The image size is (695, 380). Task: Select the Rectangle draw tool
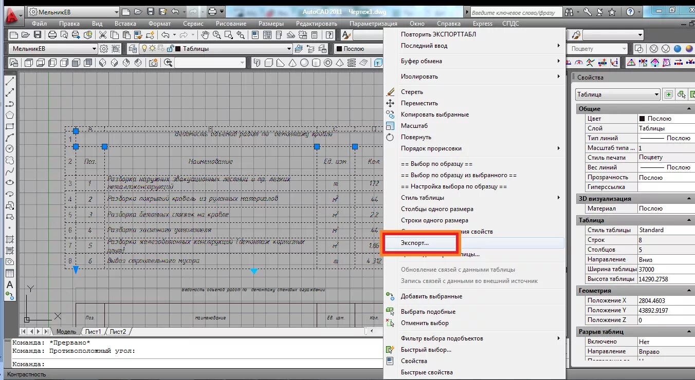click(9, 126)
